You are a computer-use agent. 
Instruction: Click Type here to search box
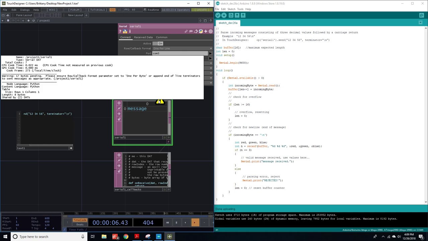pos(48,237)
